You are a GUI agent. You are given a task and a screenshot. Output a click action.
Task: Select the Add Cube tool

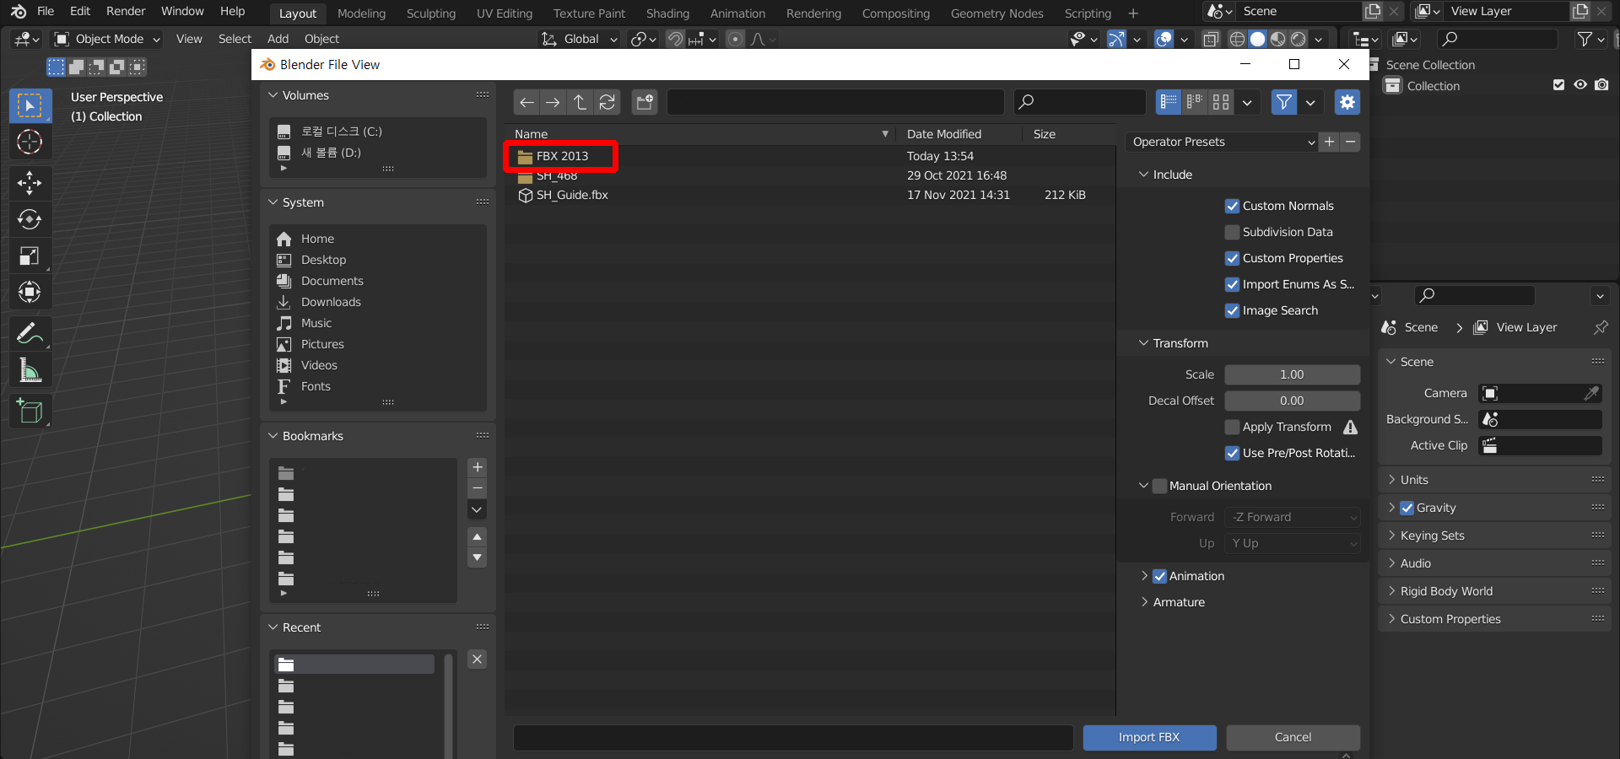(x=30, y=411)
